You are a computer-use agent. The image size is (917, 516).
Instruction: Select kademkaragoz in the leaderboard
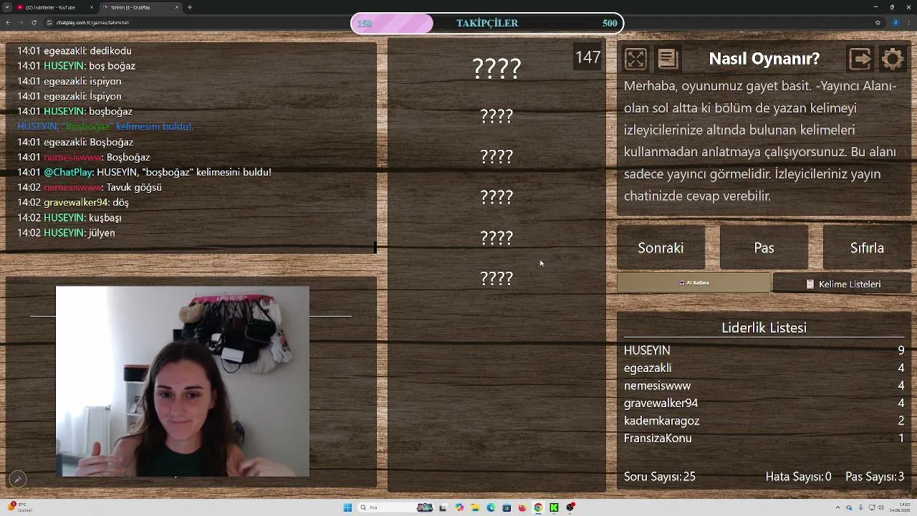pyautogui.click(x=764, y=421)
